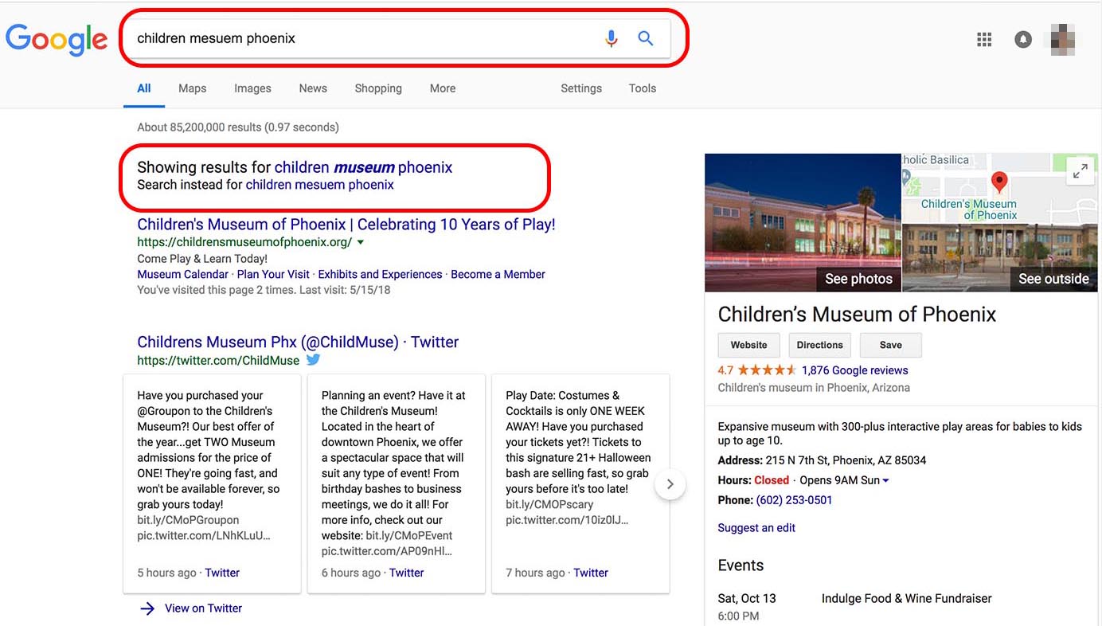Screen dimensions: 1102x626
Task: Click the Suggest an edit link
Action: (x=756, y=528)
